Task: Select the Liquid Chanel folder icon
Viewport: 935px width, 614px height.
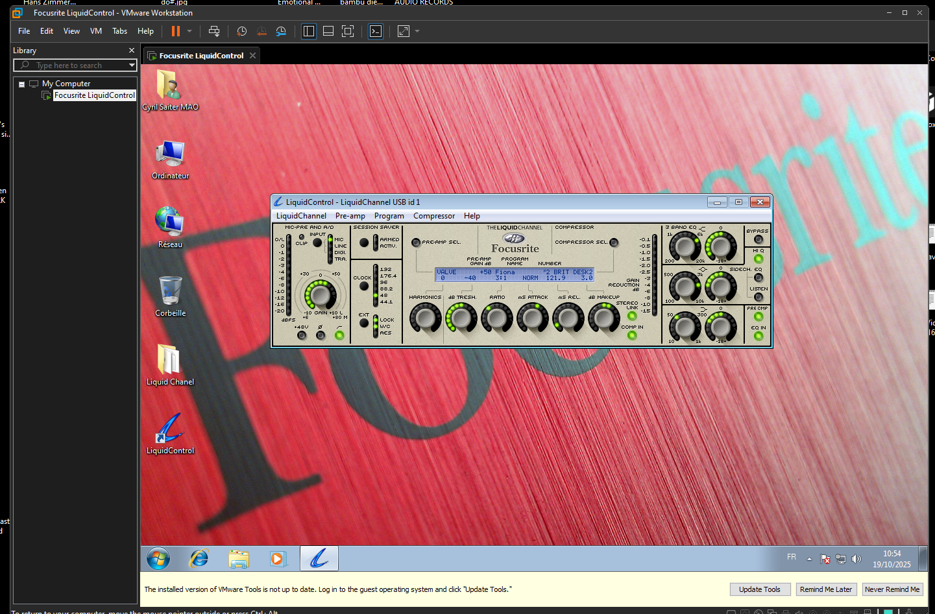Action: tap(170, 364)
